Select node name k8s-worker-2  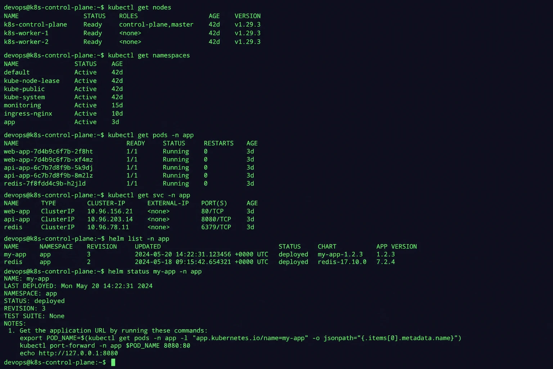point(26,42)
